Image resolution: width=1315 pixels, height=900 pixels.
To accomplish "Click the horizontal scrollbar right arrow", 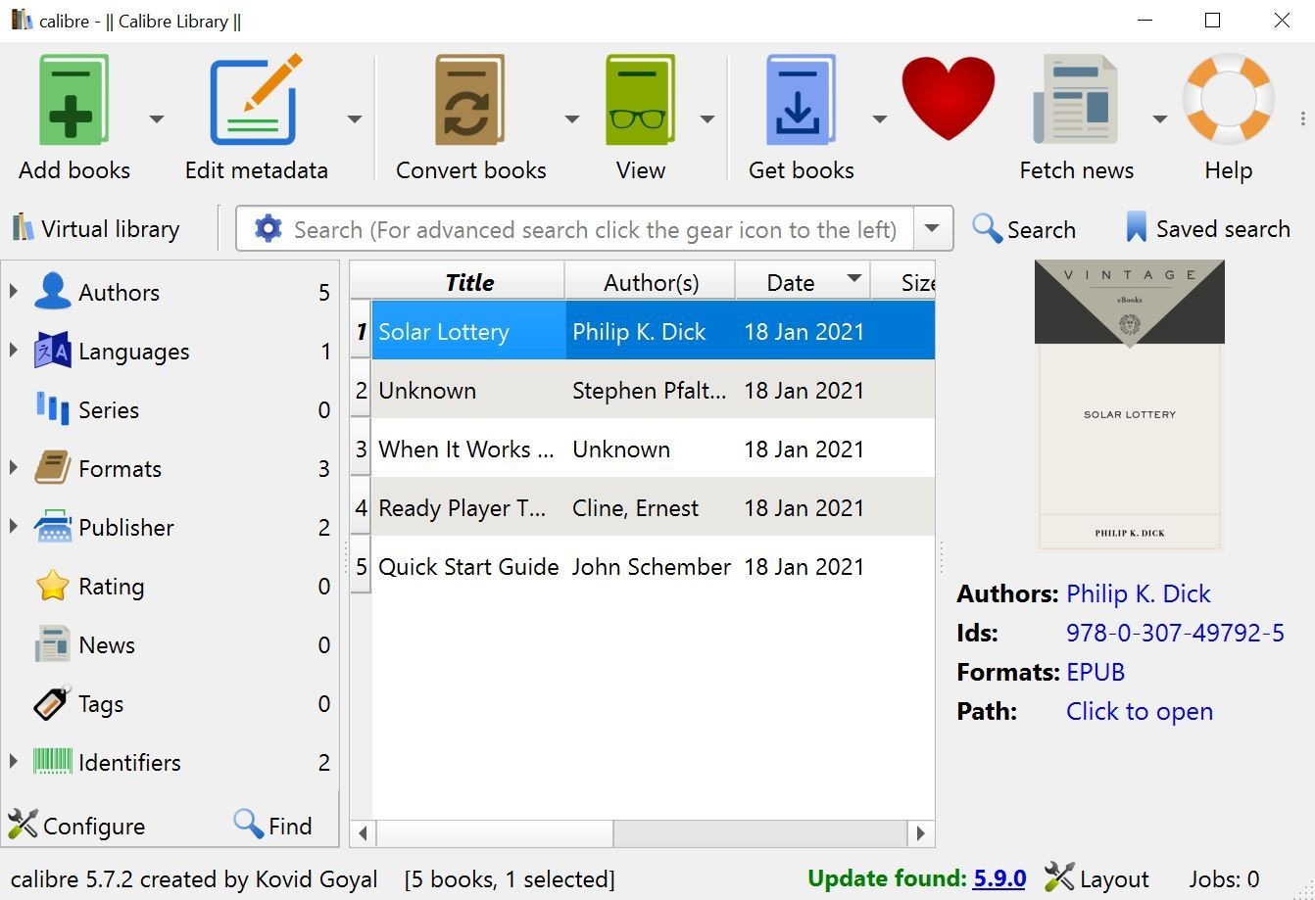I will point(920,833).
